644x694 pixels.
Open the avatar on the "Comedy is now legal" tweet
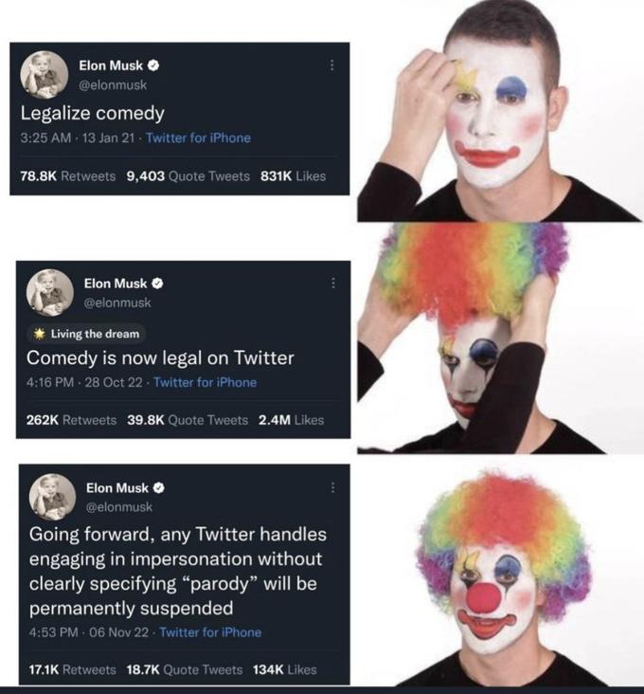click(50, 292)
